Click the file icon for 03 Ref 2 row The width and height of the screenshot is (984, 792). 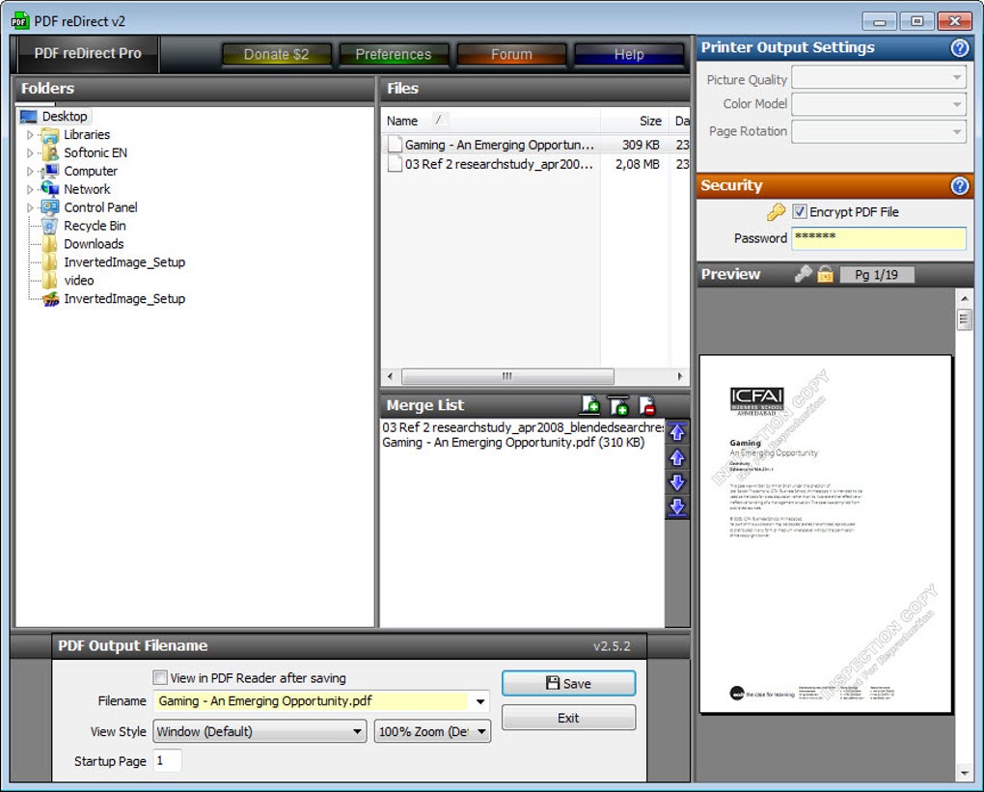coord(395,164)
